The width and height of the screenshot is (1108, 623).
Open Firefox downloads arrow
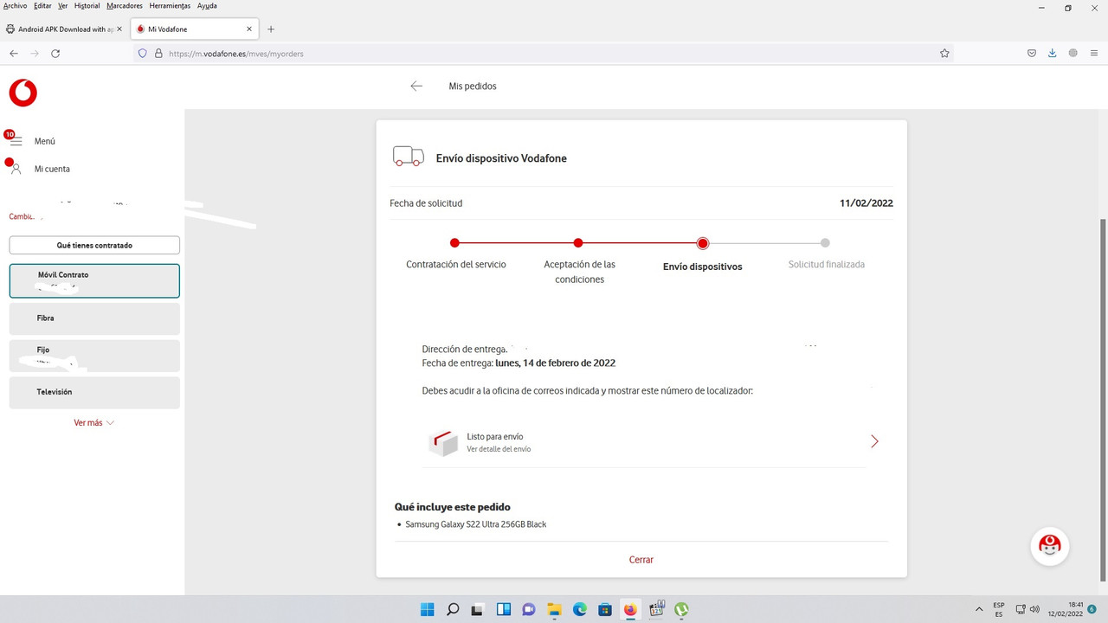(1053, 53)
